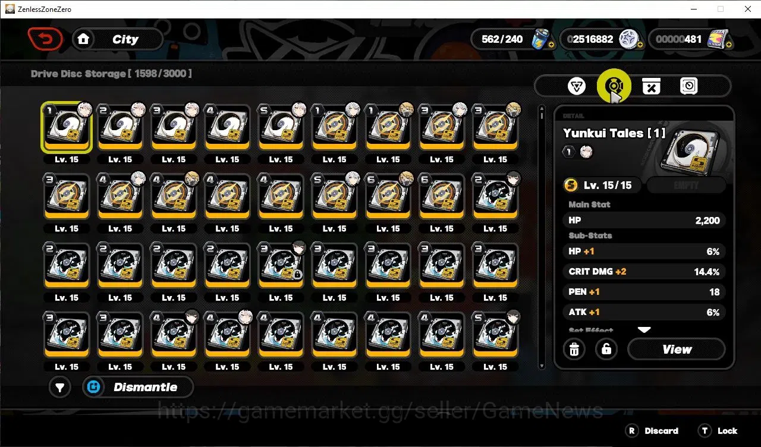Click the equipped agent avatar in Detail
The width and height of the screenshot is (761, 447).
tap(586, 152)
